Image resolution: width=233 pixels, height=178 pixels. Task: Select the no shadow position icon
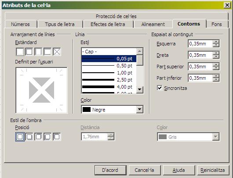[20, 137]
